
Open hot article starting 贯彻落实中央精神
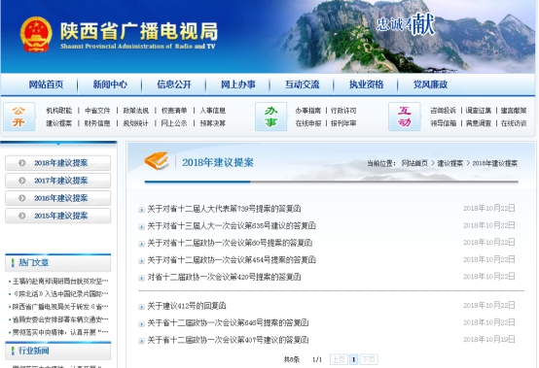click(x=60, y=332)
